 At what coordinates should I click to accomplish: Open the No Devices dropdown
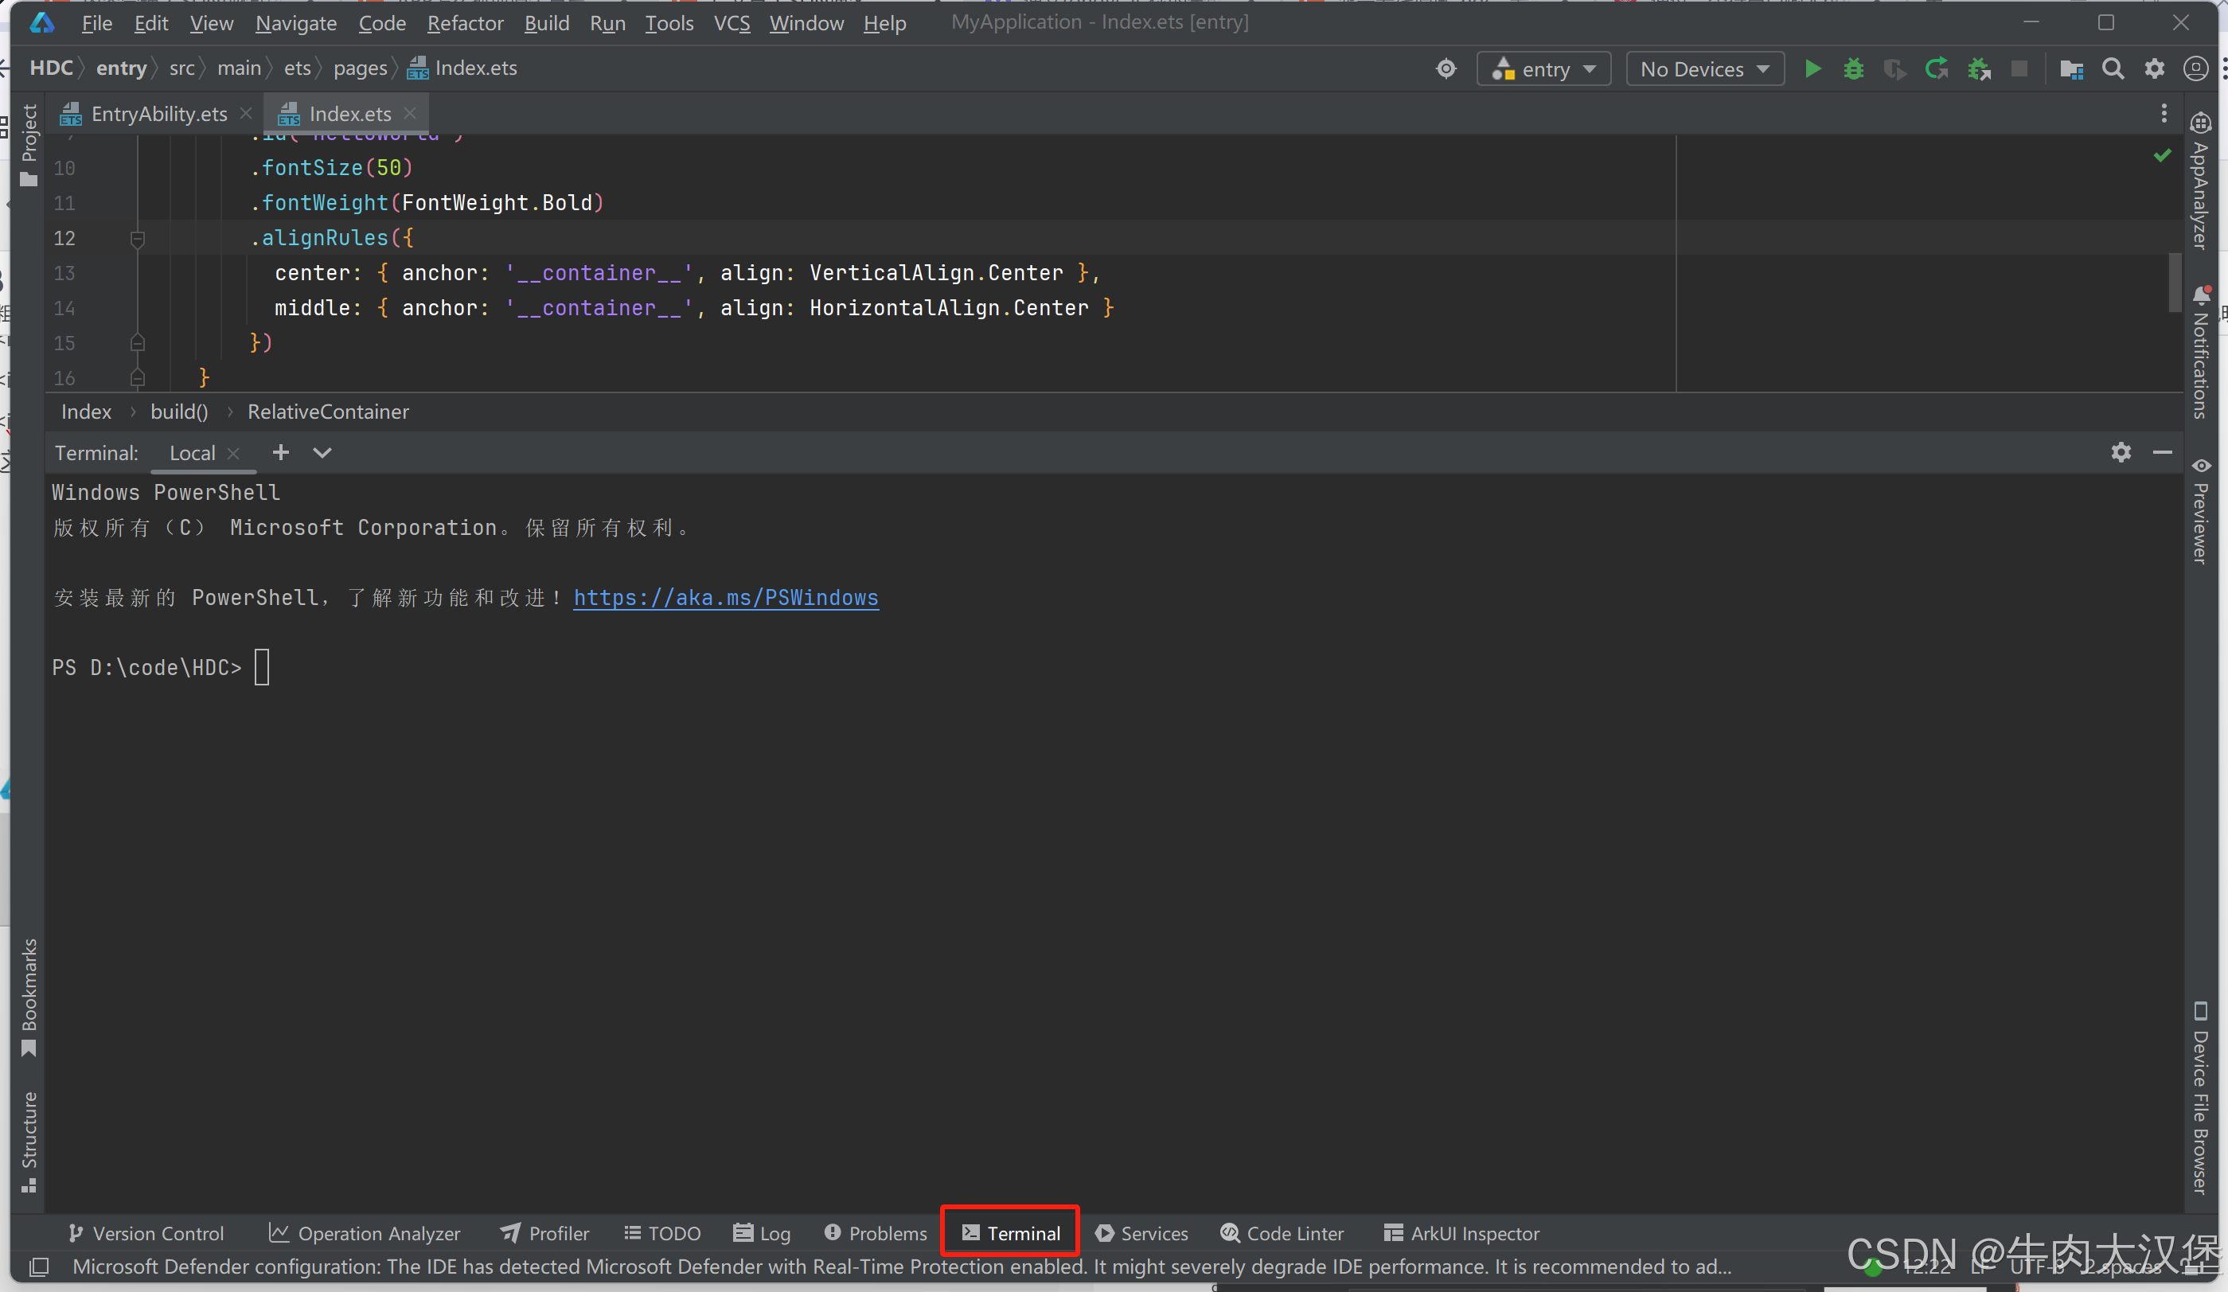point(1704,69)
